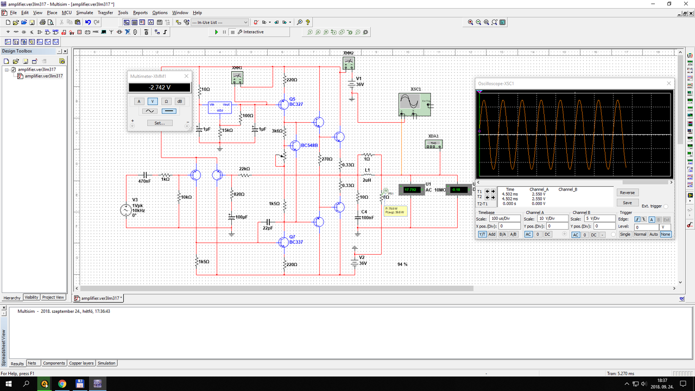Switch to the Nets tab in spreadsheet view
The width and height of the screenshot is (695, 391).
32,363
